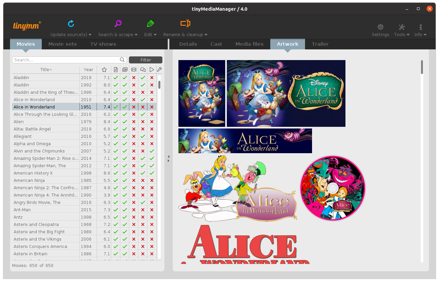Click in the movie Search field
The height and width of the screenshot is (282, 439).
66,60
